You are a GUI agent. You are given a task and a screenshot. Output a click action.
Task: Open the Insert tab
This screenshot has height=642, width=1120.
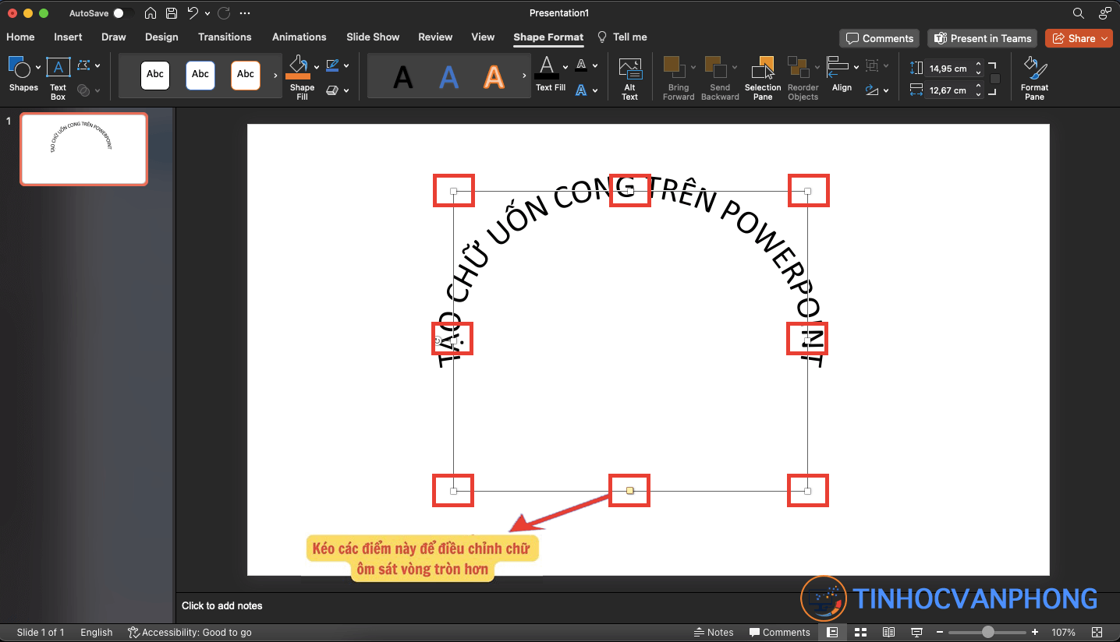coord(68,37)
